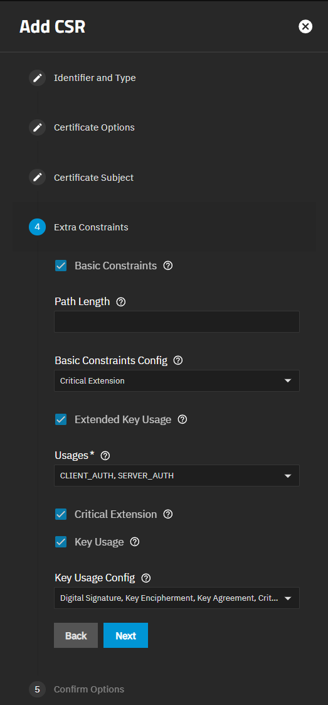This screenshot has height=705, width=328.
Task: Go to Certificate Options step
Action: [94, 127]
